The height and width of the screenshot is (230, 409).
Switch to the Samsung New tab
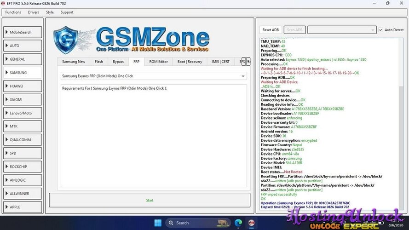pos(74,62)
